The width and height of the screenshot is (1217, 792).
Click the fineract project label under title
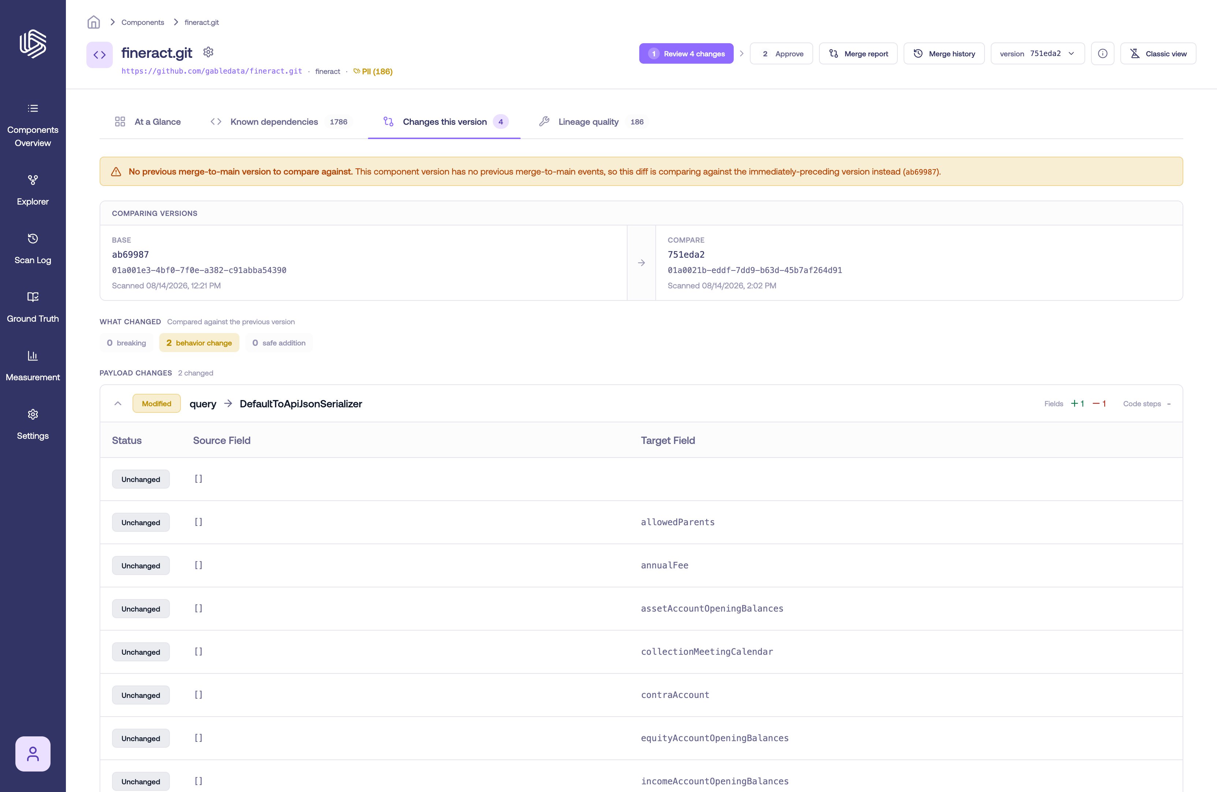click(327, 72)
